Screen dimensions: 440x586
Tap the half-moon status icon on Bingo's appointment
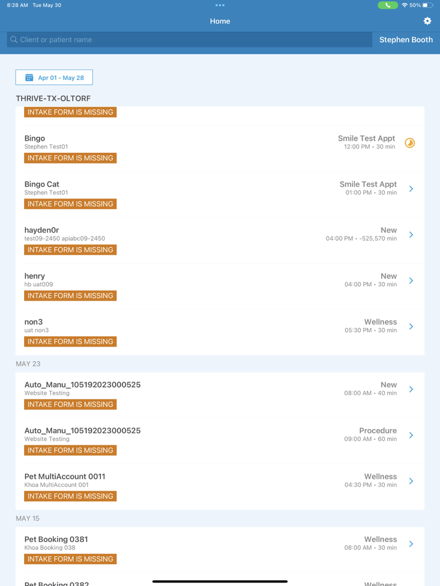410,143
